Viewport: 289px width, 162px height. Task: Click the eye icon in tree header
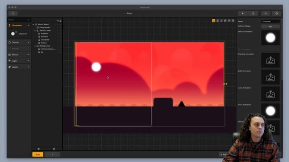[58, 21]
